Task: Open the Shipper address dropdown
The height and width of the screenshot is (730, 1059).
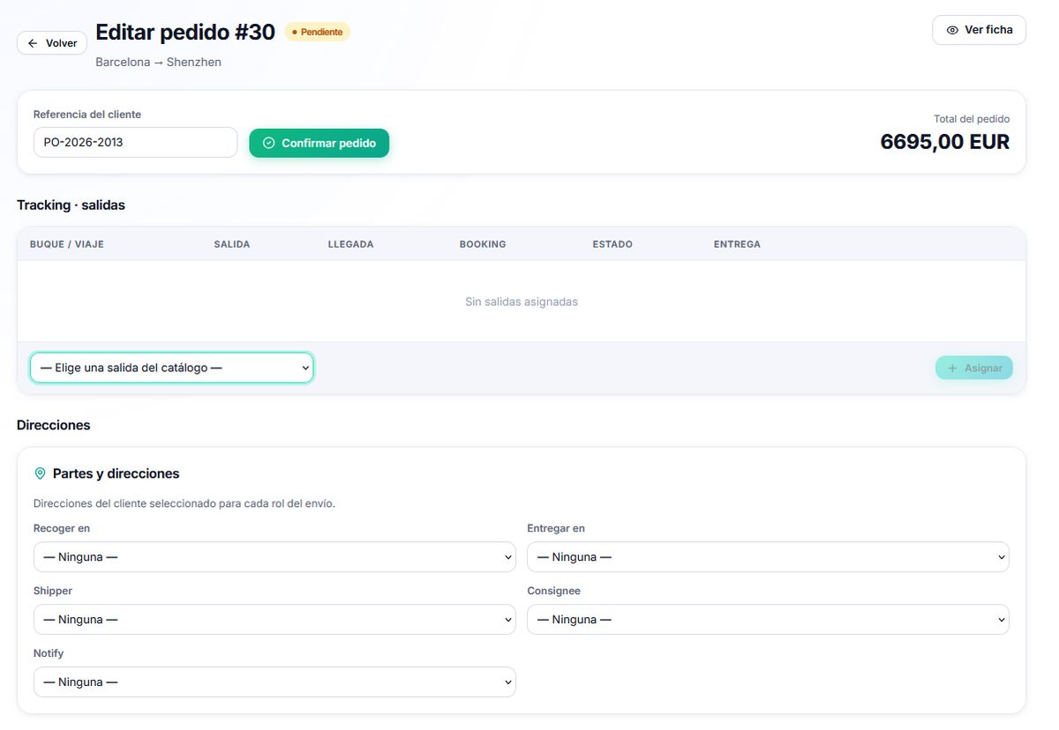Action: click(x=274, y=620)
